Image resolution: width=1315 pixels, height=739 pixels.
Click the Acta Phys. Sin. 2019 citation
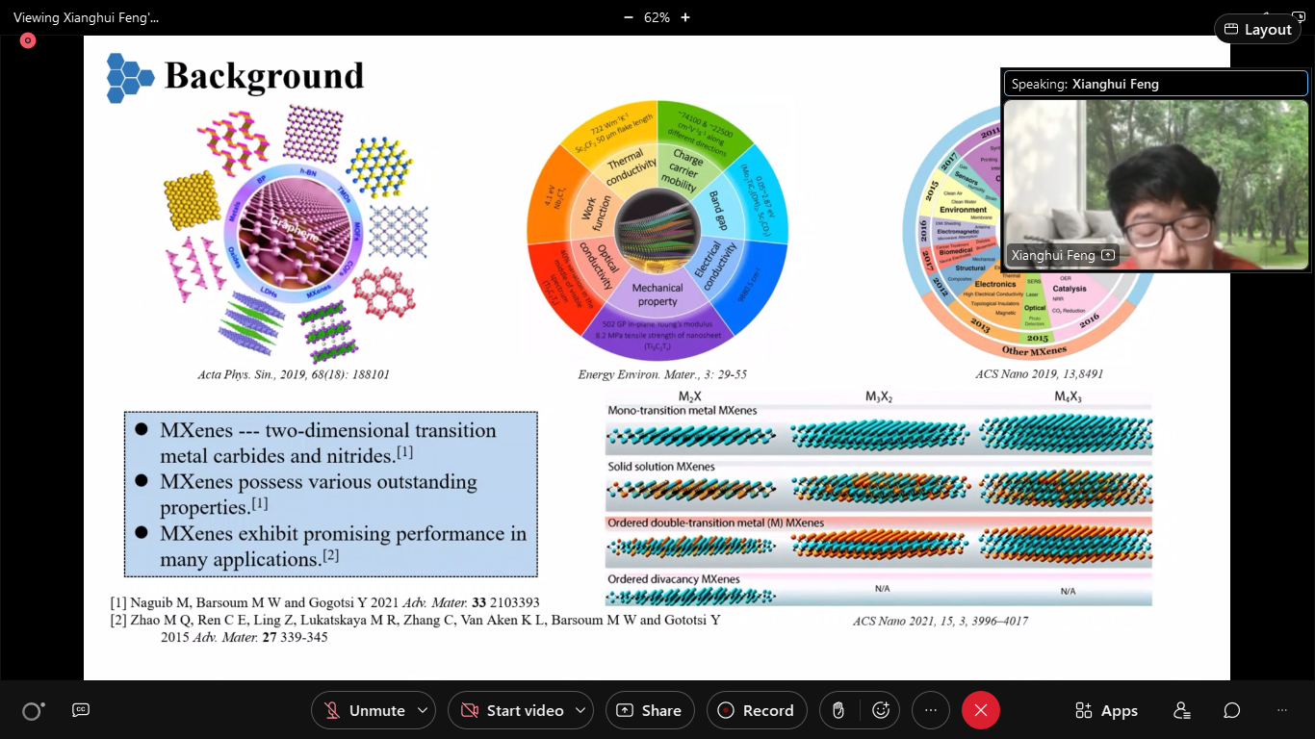294,374
